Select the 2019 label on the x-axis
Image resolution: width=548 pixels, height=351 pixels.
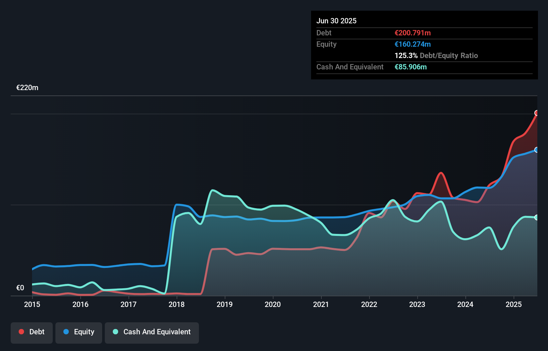(x=225, y=304)
